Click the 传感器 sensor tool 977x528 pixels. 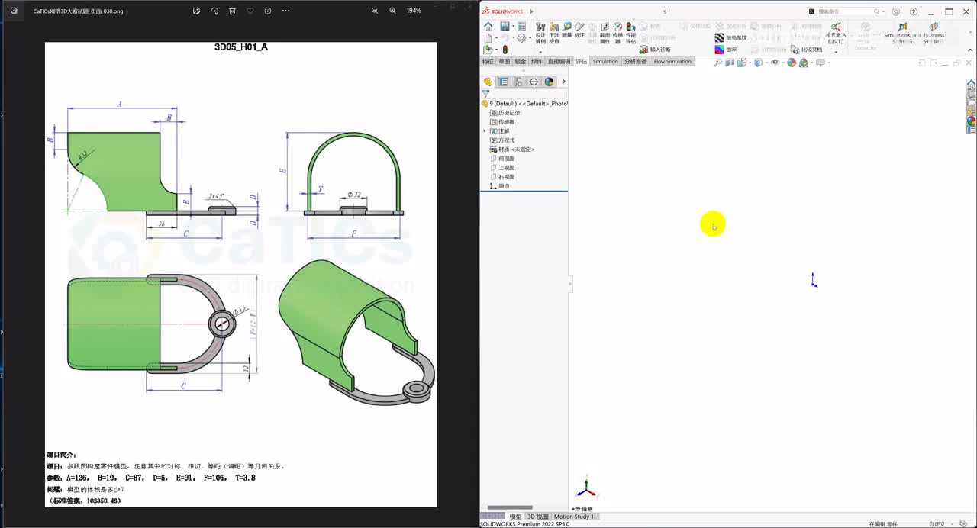tap(617, 33)
